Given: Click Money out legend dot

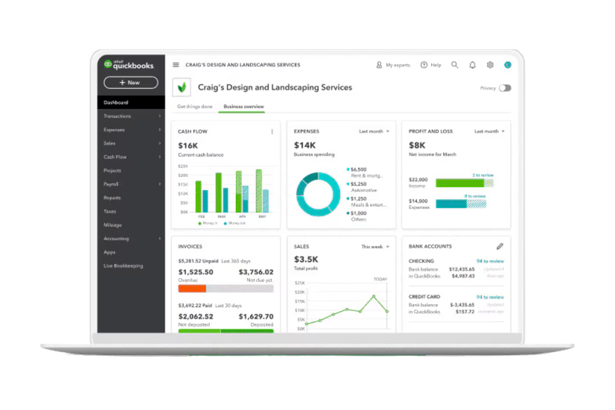Looking at the screenshot, I should coord(225,223).
